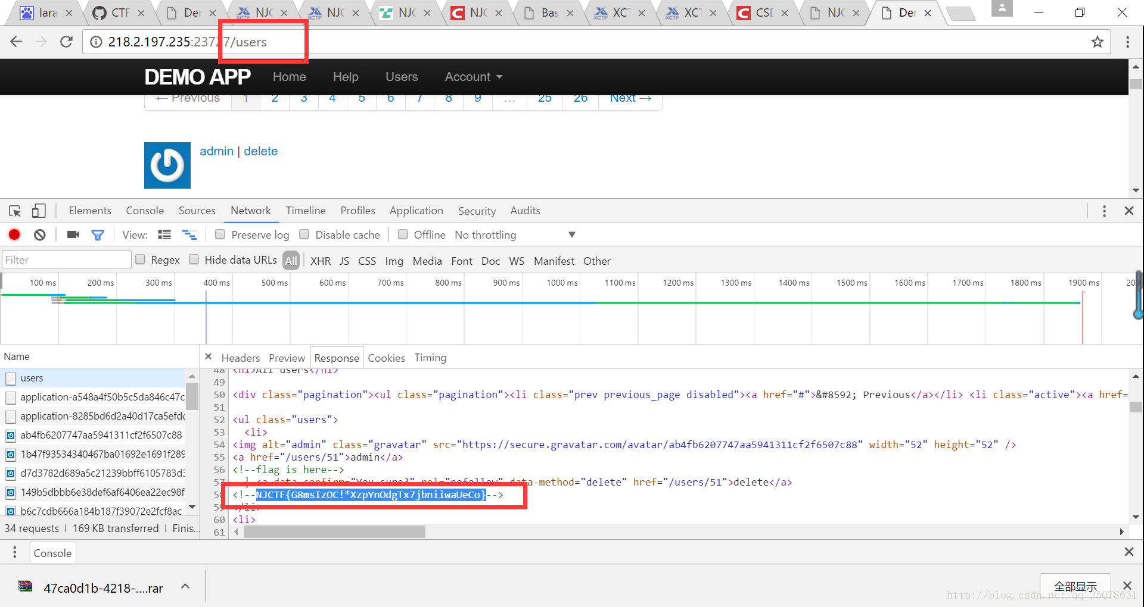Open the No throttling dropdown

click(x=515, y=235)
